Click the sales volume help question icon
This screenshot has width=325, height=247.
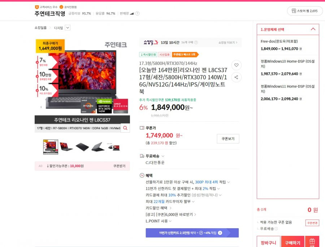[x=137, y=13]
